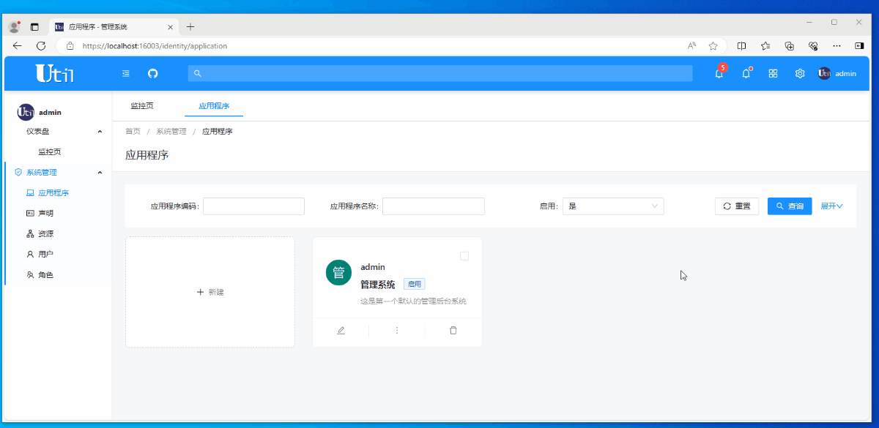The height and width of the screenshot is (428, 879).
Task: Click the browser address bar URL
Action: click(x=155, y=45)
